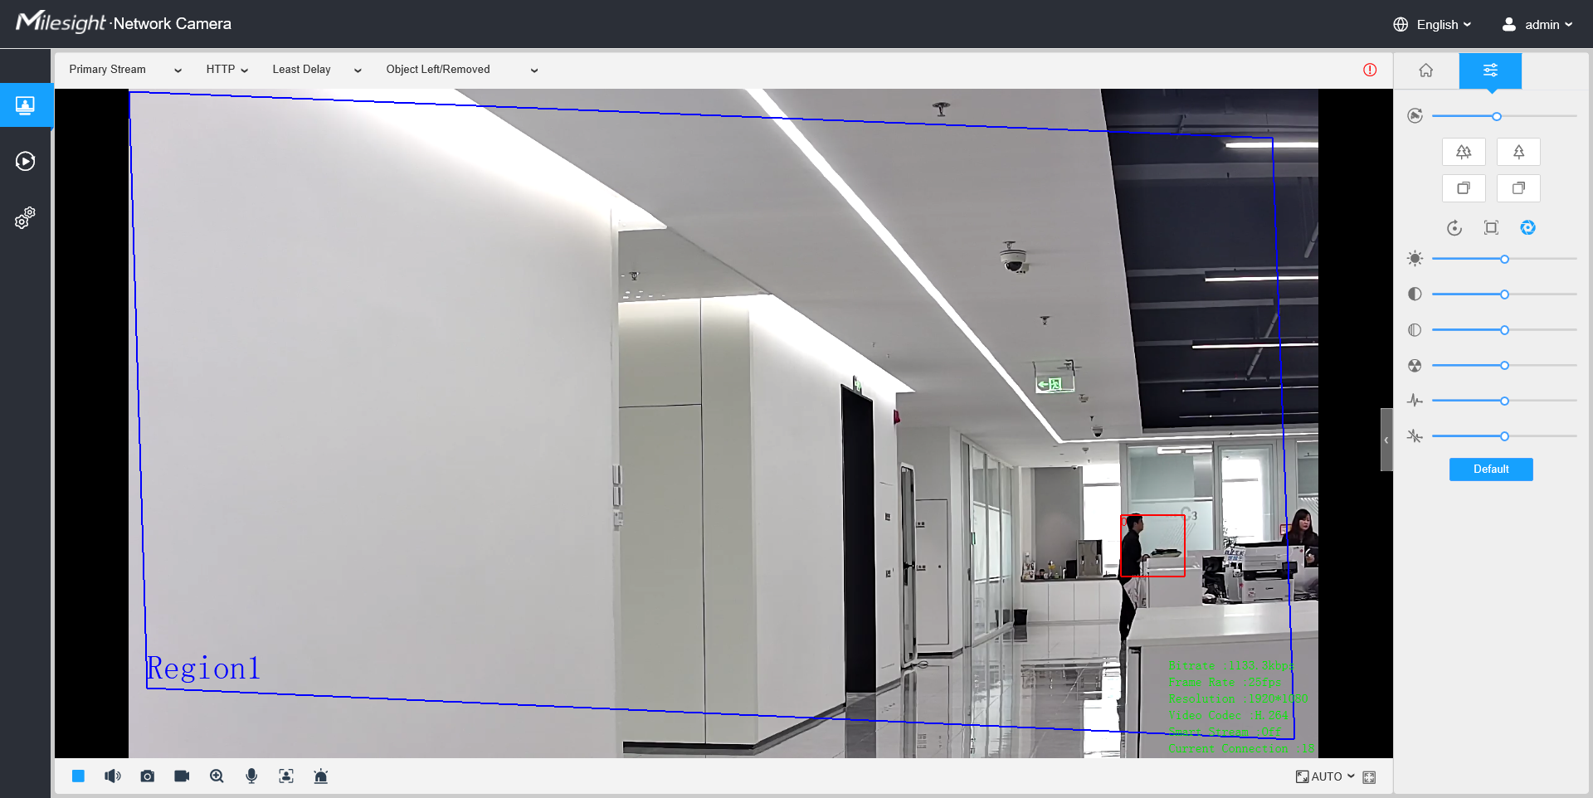Open the Playback sidebar icon
This screenshot has height=798, width=1593.
(25, 161)
